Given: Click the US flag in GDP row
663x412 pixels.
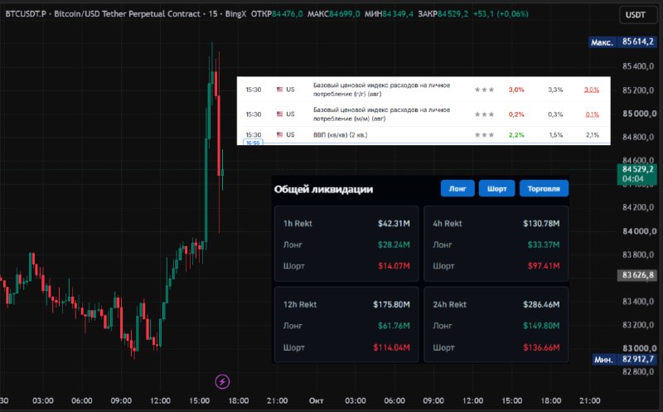Looking at the screenshot, I should coord(279,134).
